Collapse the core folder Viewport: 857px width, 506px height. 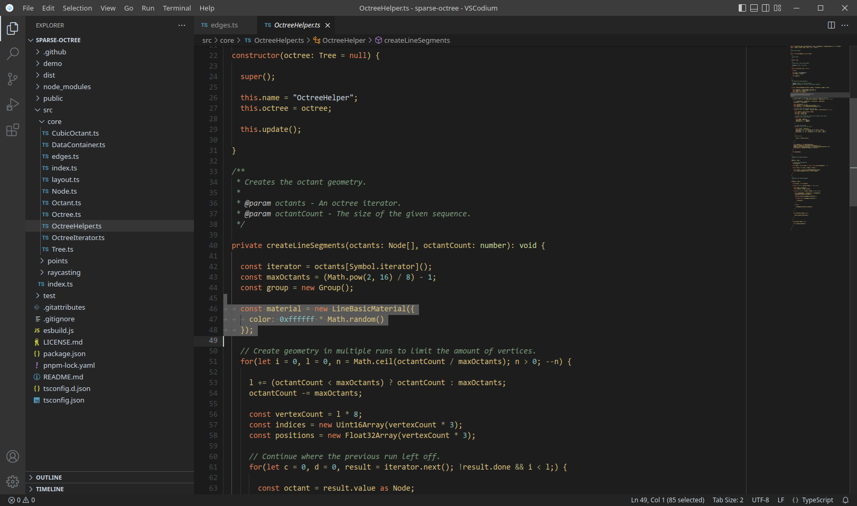tap(110, 121)
